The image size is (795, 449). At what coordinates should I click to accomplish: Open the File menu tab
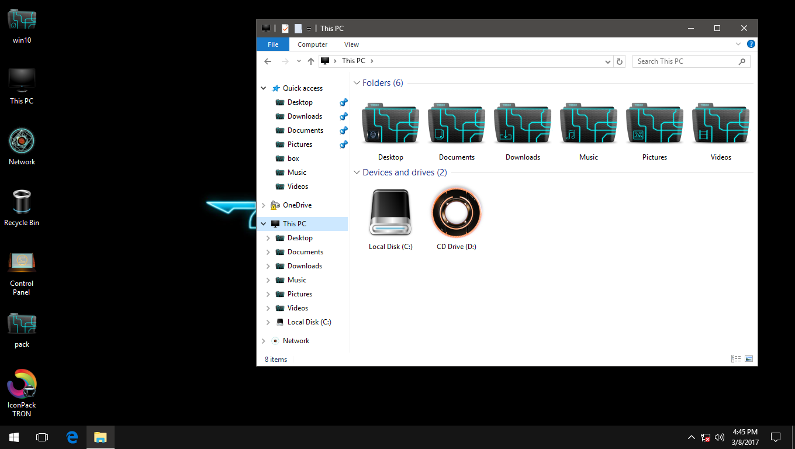click(x=273, y=44)
